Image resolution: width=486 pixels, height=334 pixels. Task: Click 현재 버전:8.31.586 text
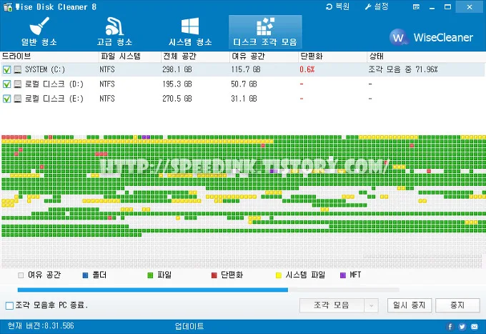point(41,326)
